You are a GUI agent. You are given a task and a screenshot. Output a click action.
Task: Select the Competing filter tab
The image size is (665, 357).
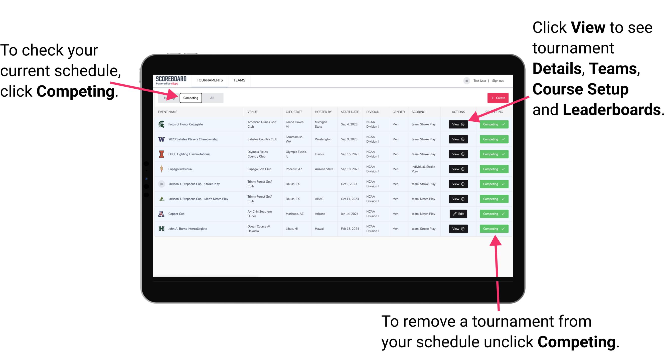(x=190, y=98)
